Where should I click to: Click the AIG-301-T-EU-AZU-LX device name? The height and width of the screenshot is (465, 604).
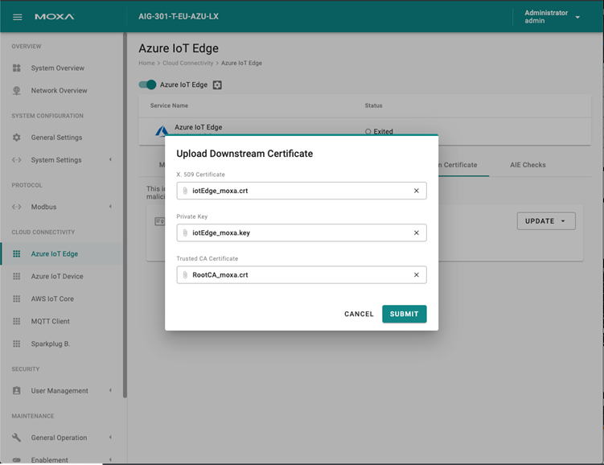(179, 17)
